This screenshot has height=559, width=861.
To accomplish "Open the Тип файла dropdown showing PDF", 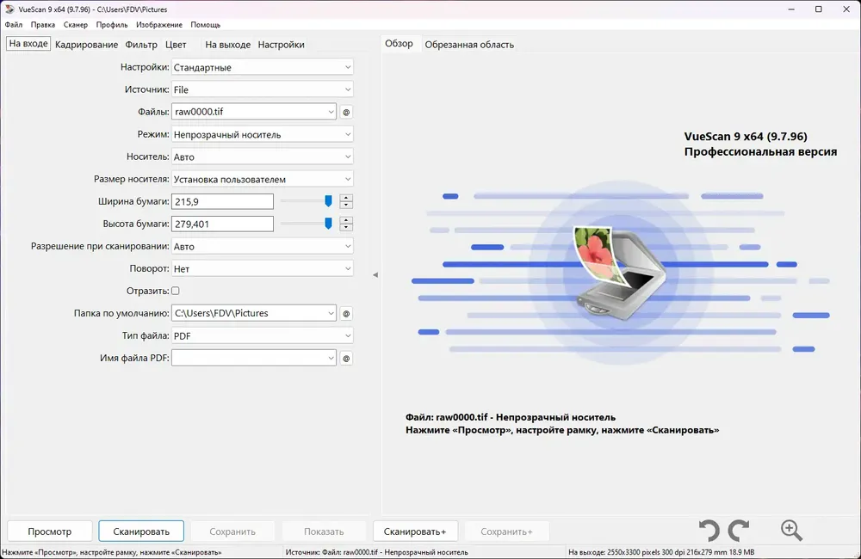I will click(262, 335).
